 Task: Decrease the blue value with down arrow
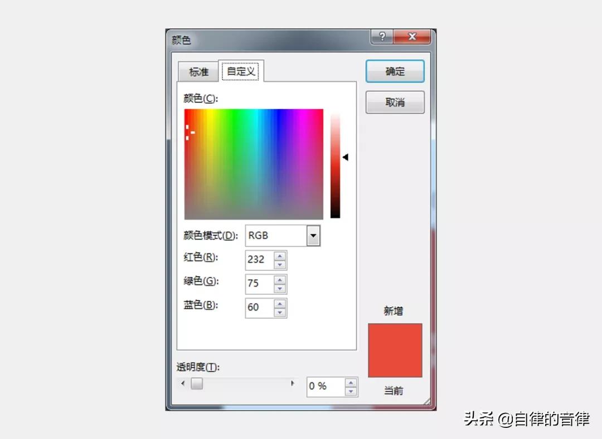pos(280,313)
